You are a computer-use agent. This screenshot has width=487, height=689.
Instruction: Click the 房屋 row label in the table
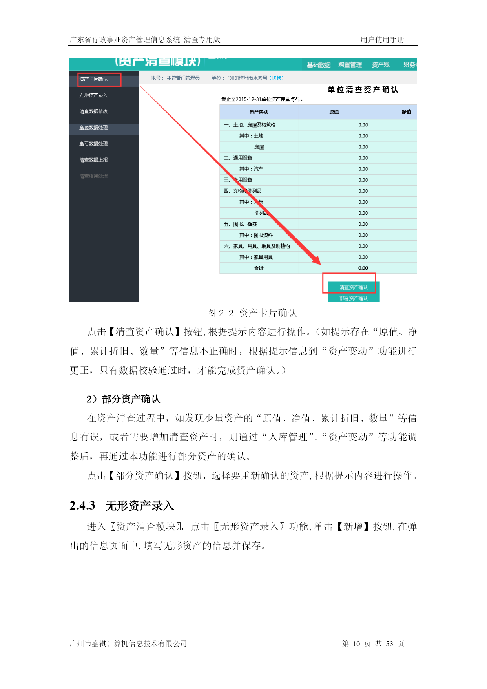point(259,147)
